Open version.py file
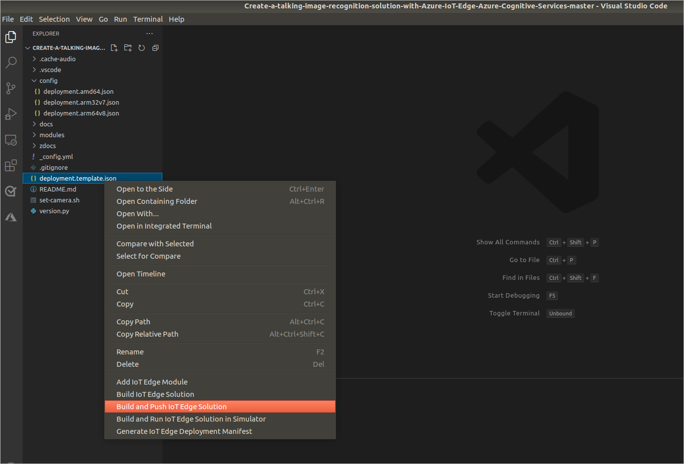This screenshot has width=684, height=464. pos(64,211)
